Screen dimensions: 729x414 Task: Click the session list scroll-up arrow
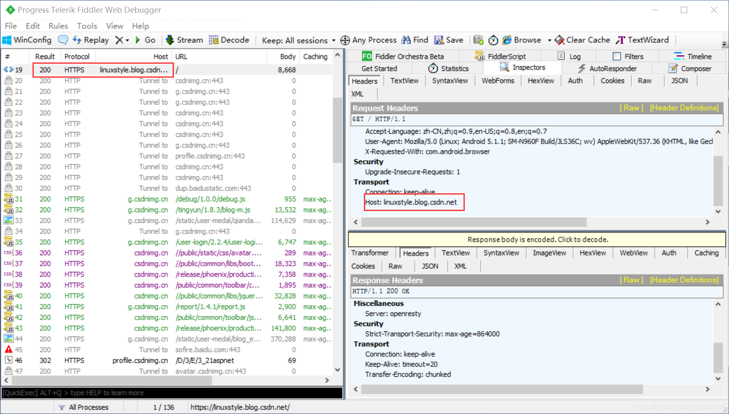point(337,55)
